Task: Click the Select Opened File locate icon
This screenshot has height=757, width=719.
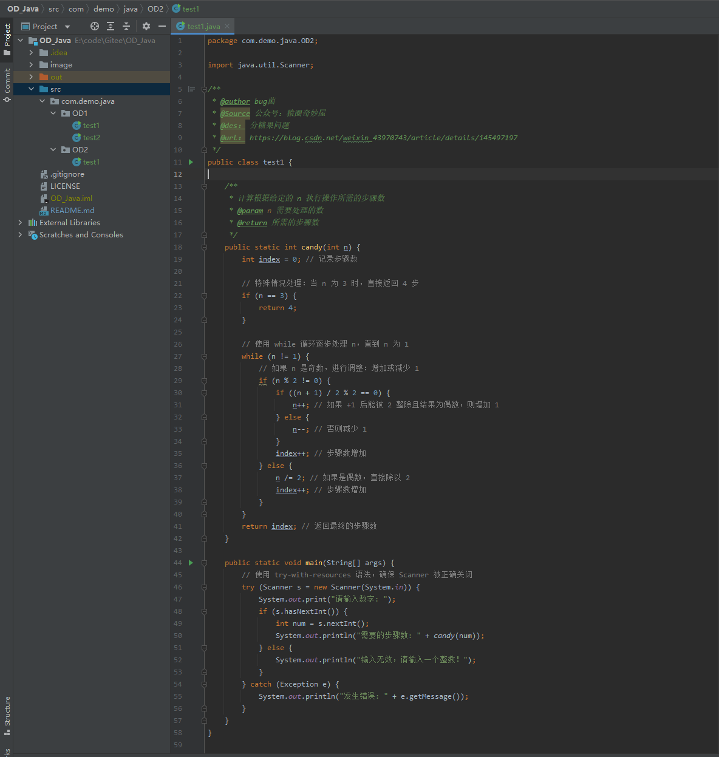Action: click(94, 26)
